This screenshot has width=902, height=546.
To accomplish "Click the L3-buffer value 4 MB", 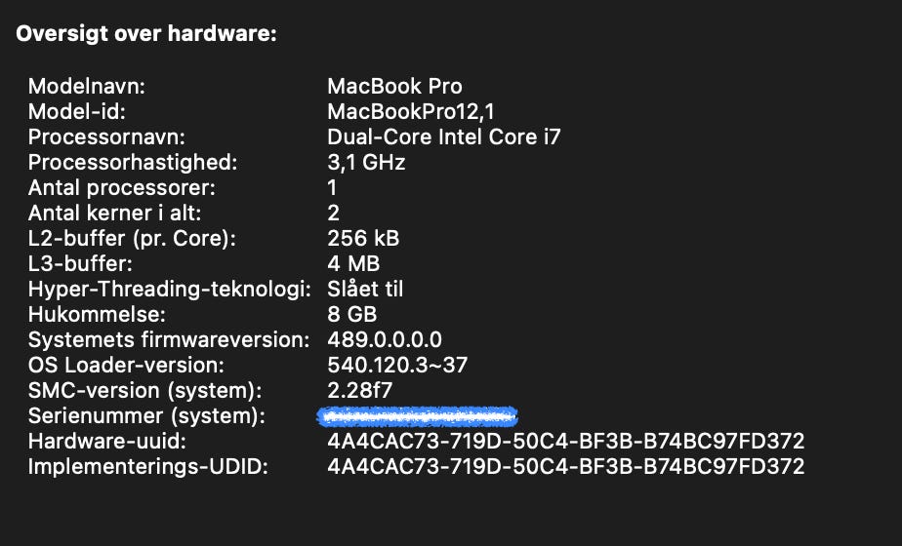I will [x=353, y=263].
